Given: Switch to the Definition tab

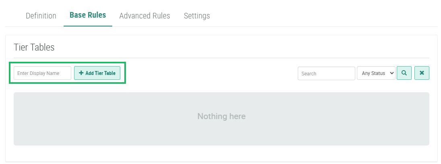Looking at the screenshot, I should tap(41, 16).
